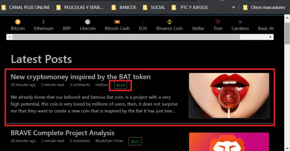Viewport: 290px width, 151px height.
Task: Click the Bitcoin Cash icon
Action: (117, 22)
